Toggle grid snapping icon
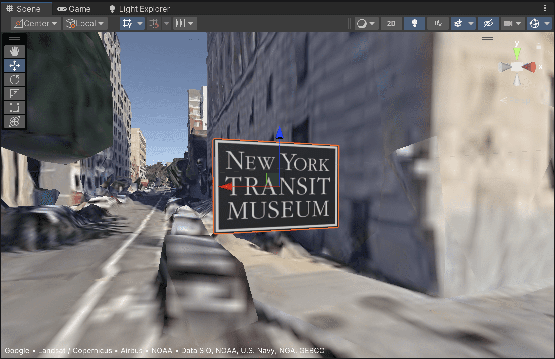 pos(154,23)
